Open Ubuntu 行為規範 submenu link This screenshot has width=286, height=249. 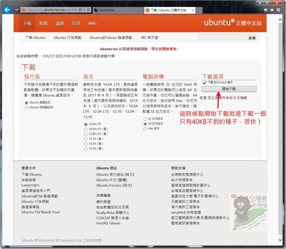click(68, 38)
